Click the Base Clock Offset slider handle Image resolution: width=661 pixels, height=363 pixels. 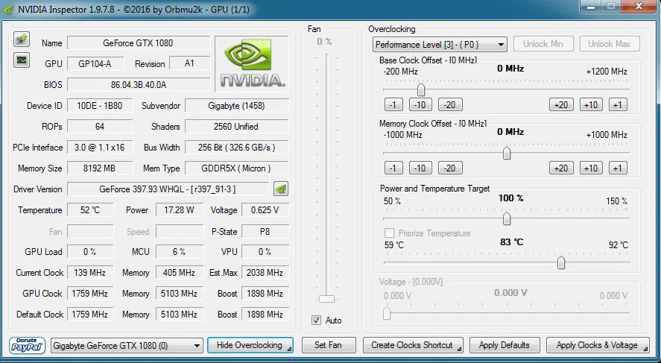point(421,89)
